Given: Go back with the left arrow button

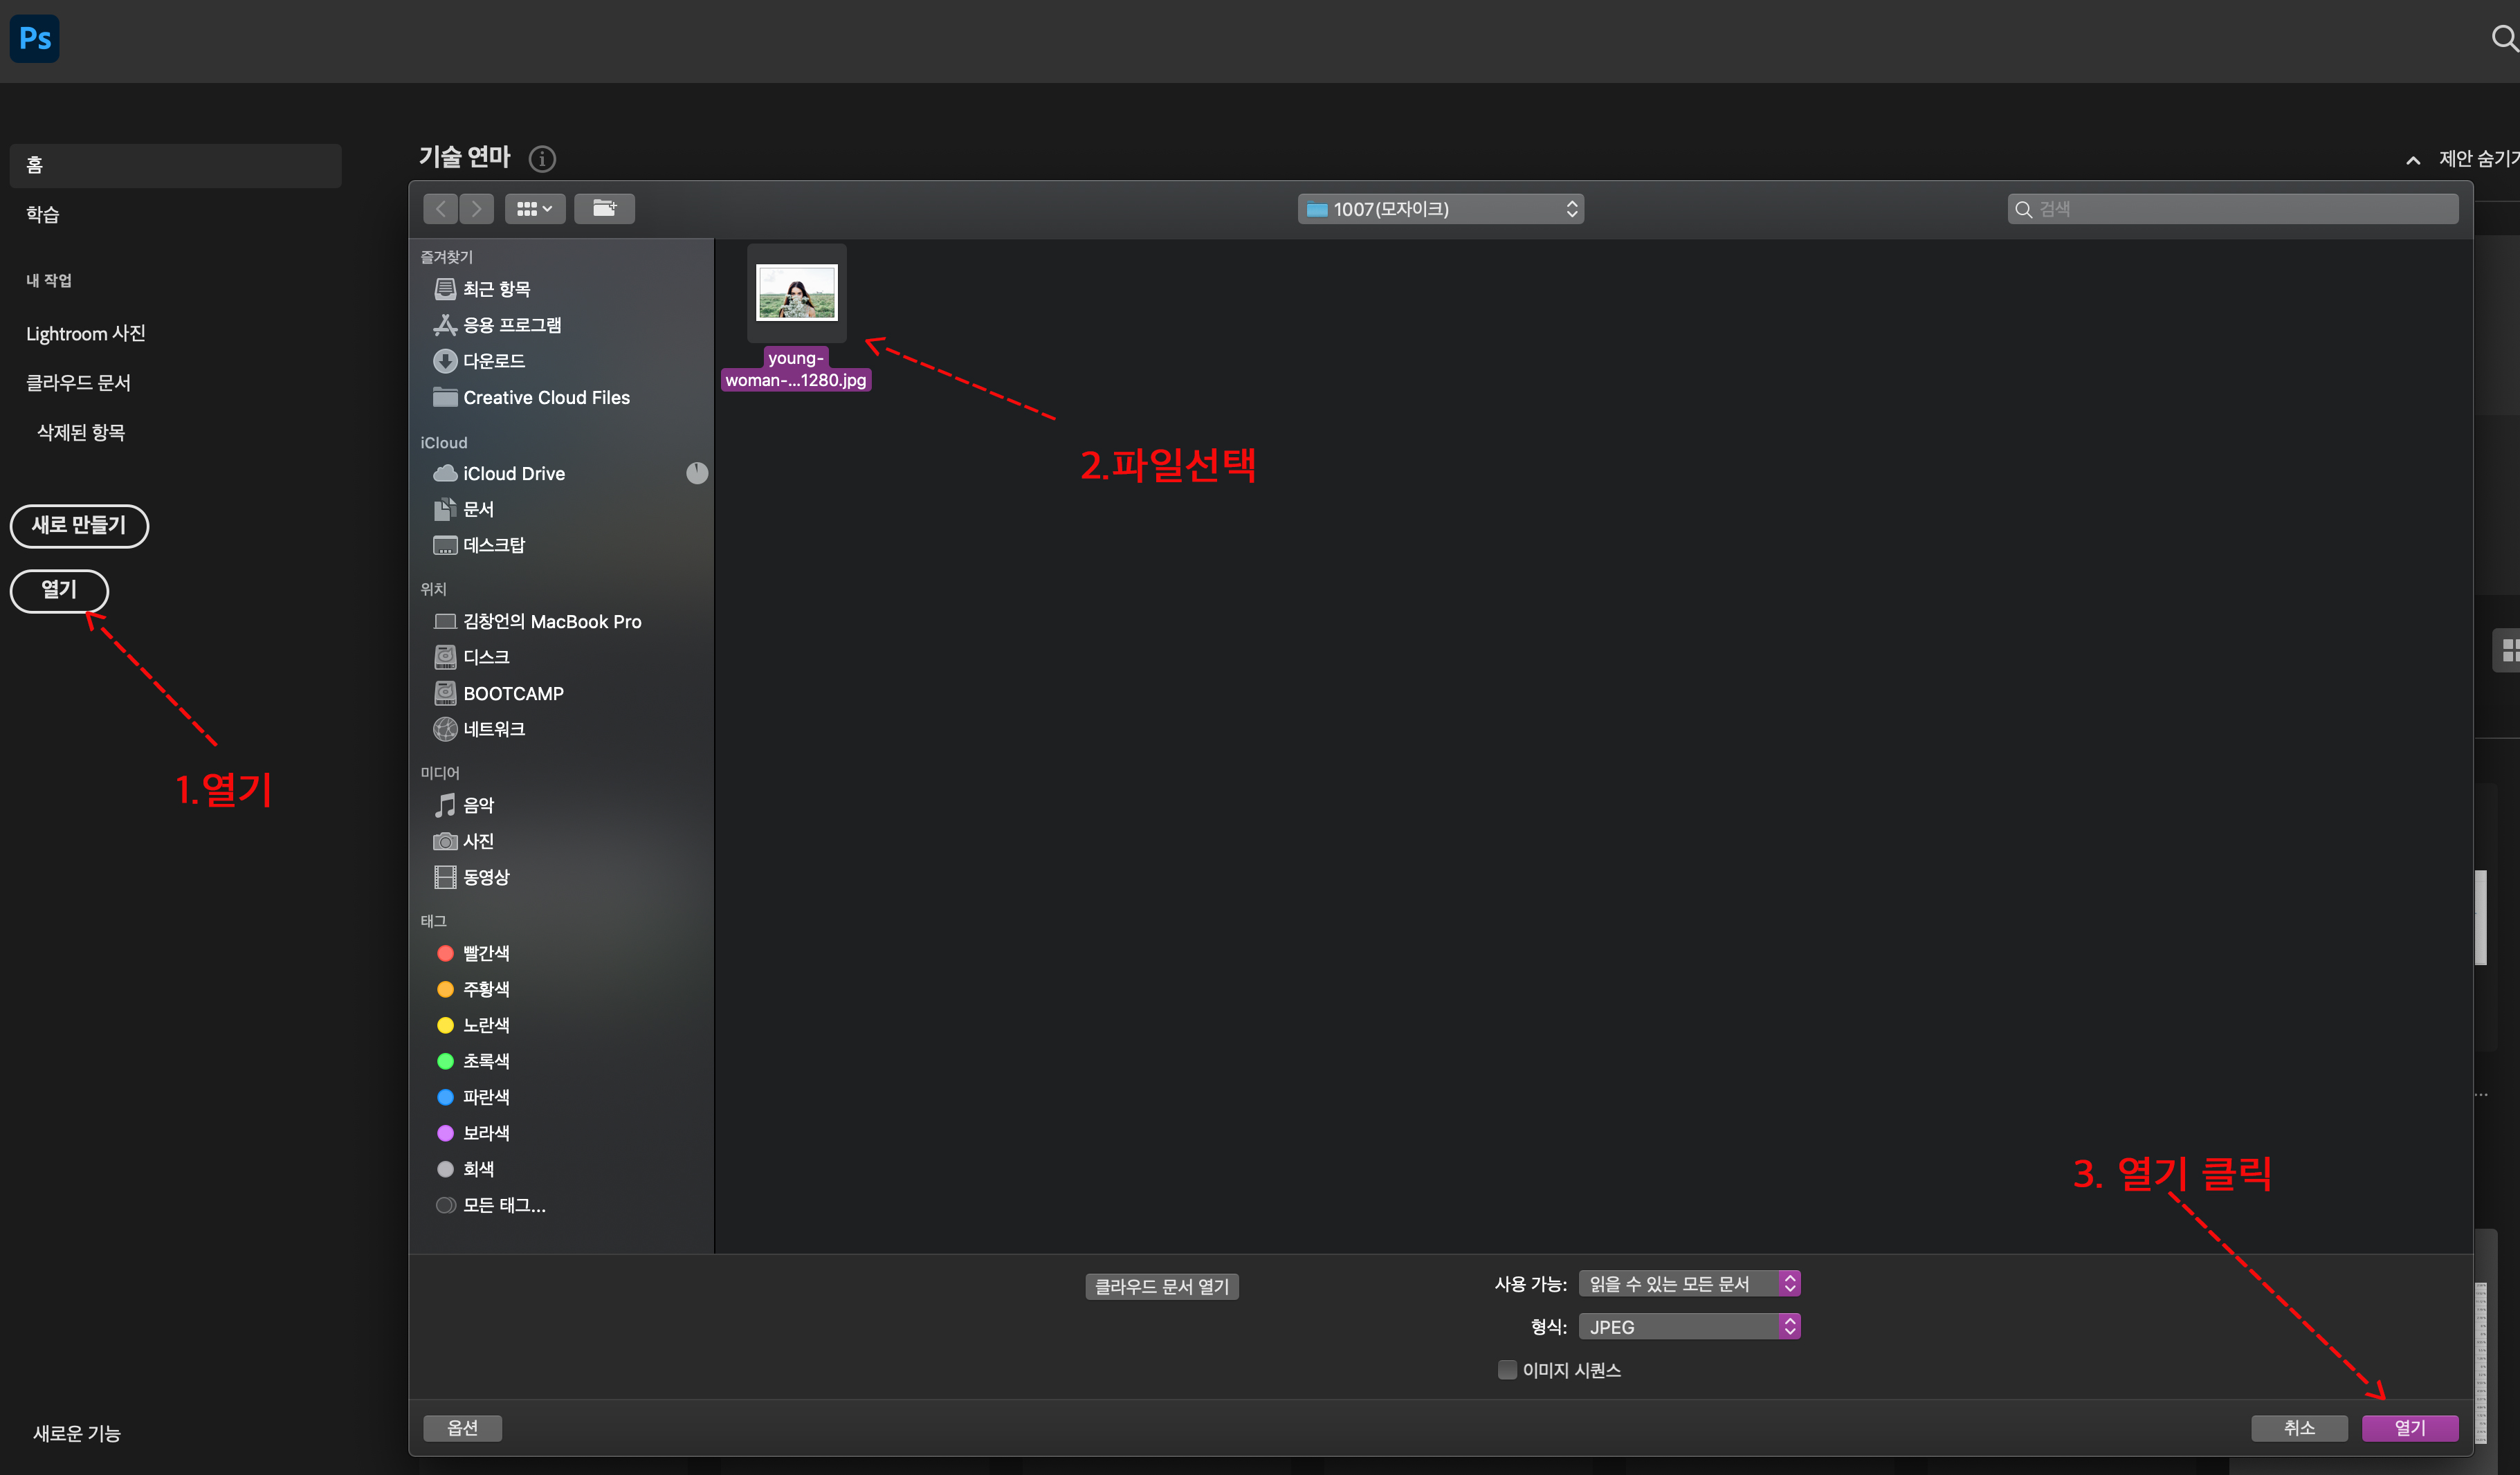Looking at the screenshot, I should 441,209.
